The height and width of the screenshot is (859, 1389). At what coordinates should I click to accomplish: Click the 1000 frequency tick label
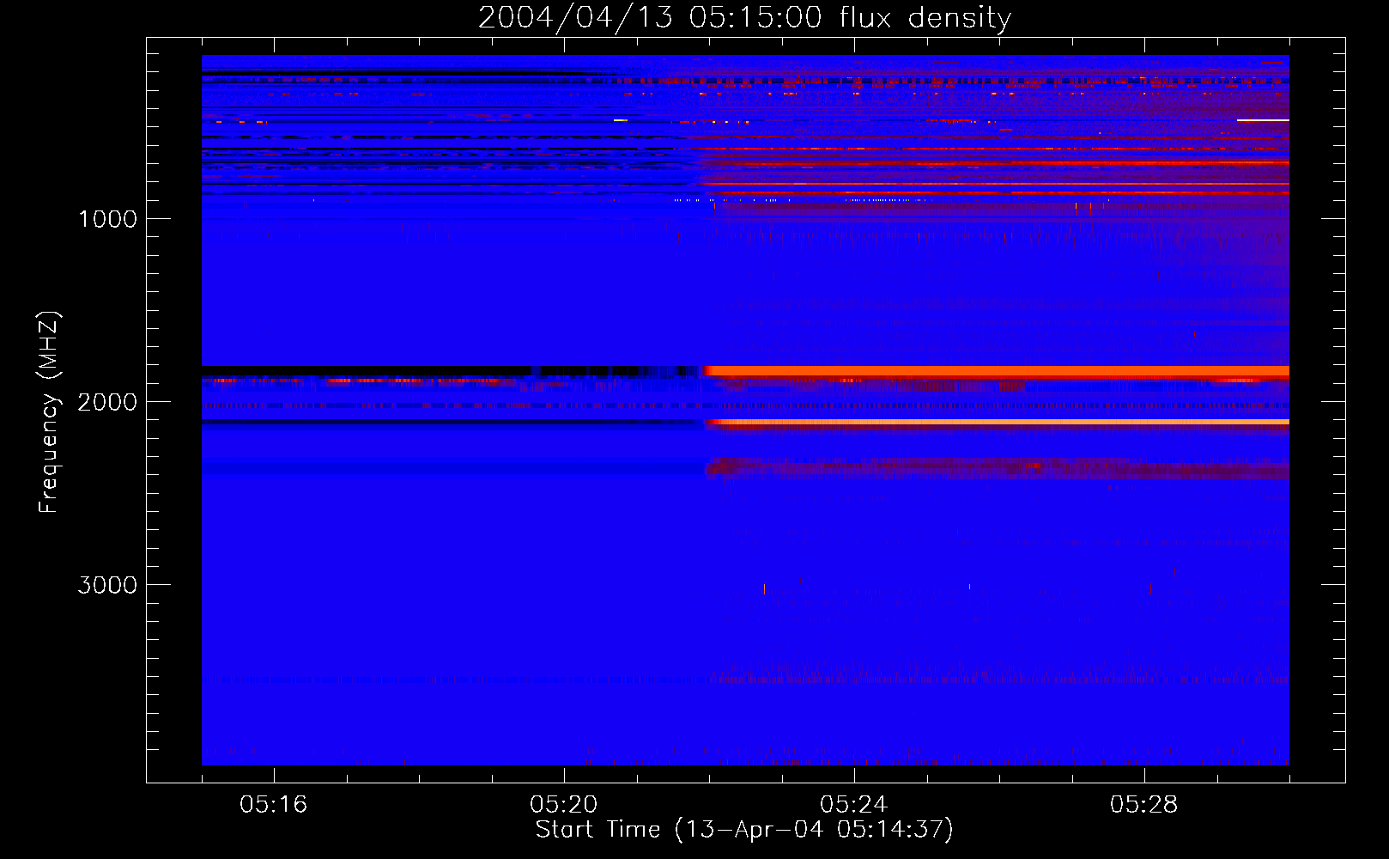point(107,219)
